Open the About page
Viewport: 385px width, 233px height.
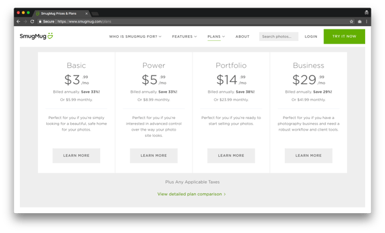[243, 36]
